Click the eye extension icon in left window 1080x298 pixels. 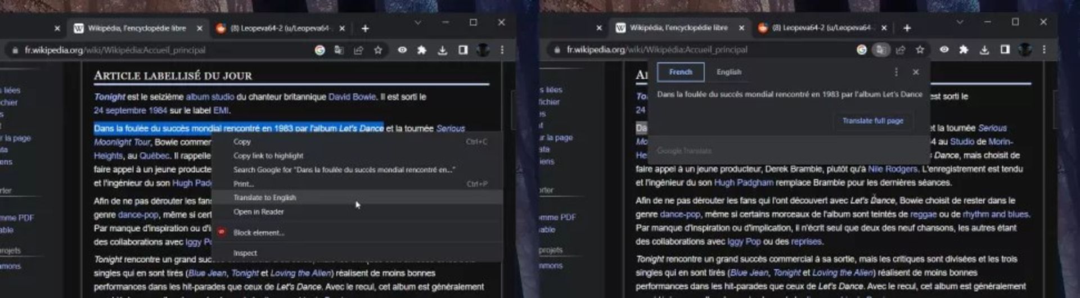pos(402,50)
